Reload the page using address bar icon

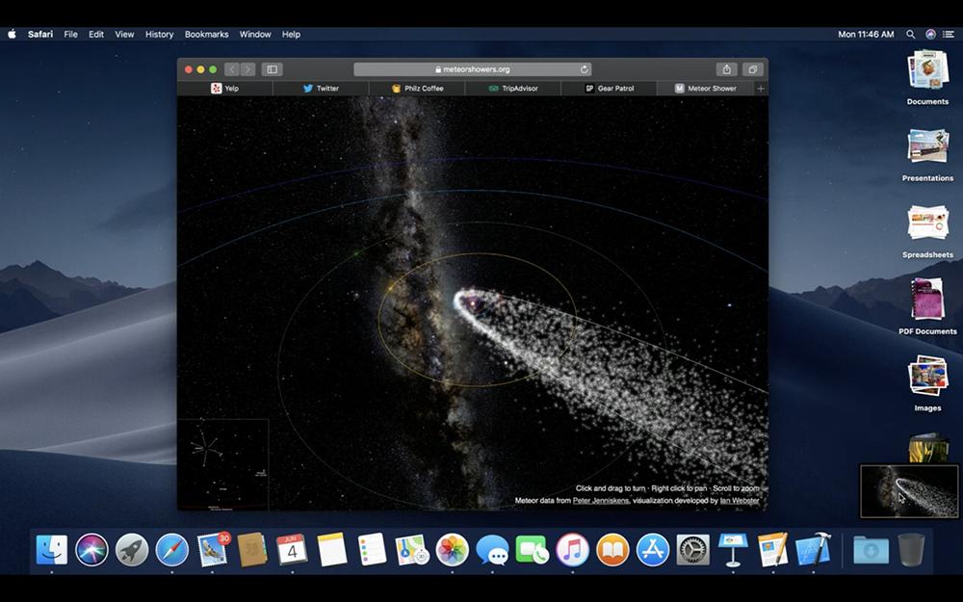click(584, 69)
